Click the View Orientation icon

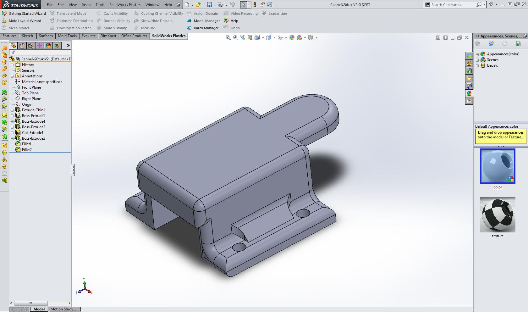click(257, 37)
